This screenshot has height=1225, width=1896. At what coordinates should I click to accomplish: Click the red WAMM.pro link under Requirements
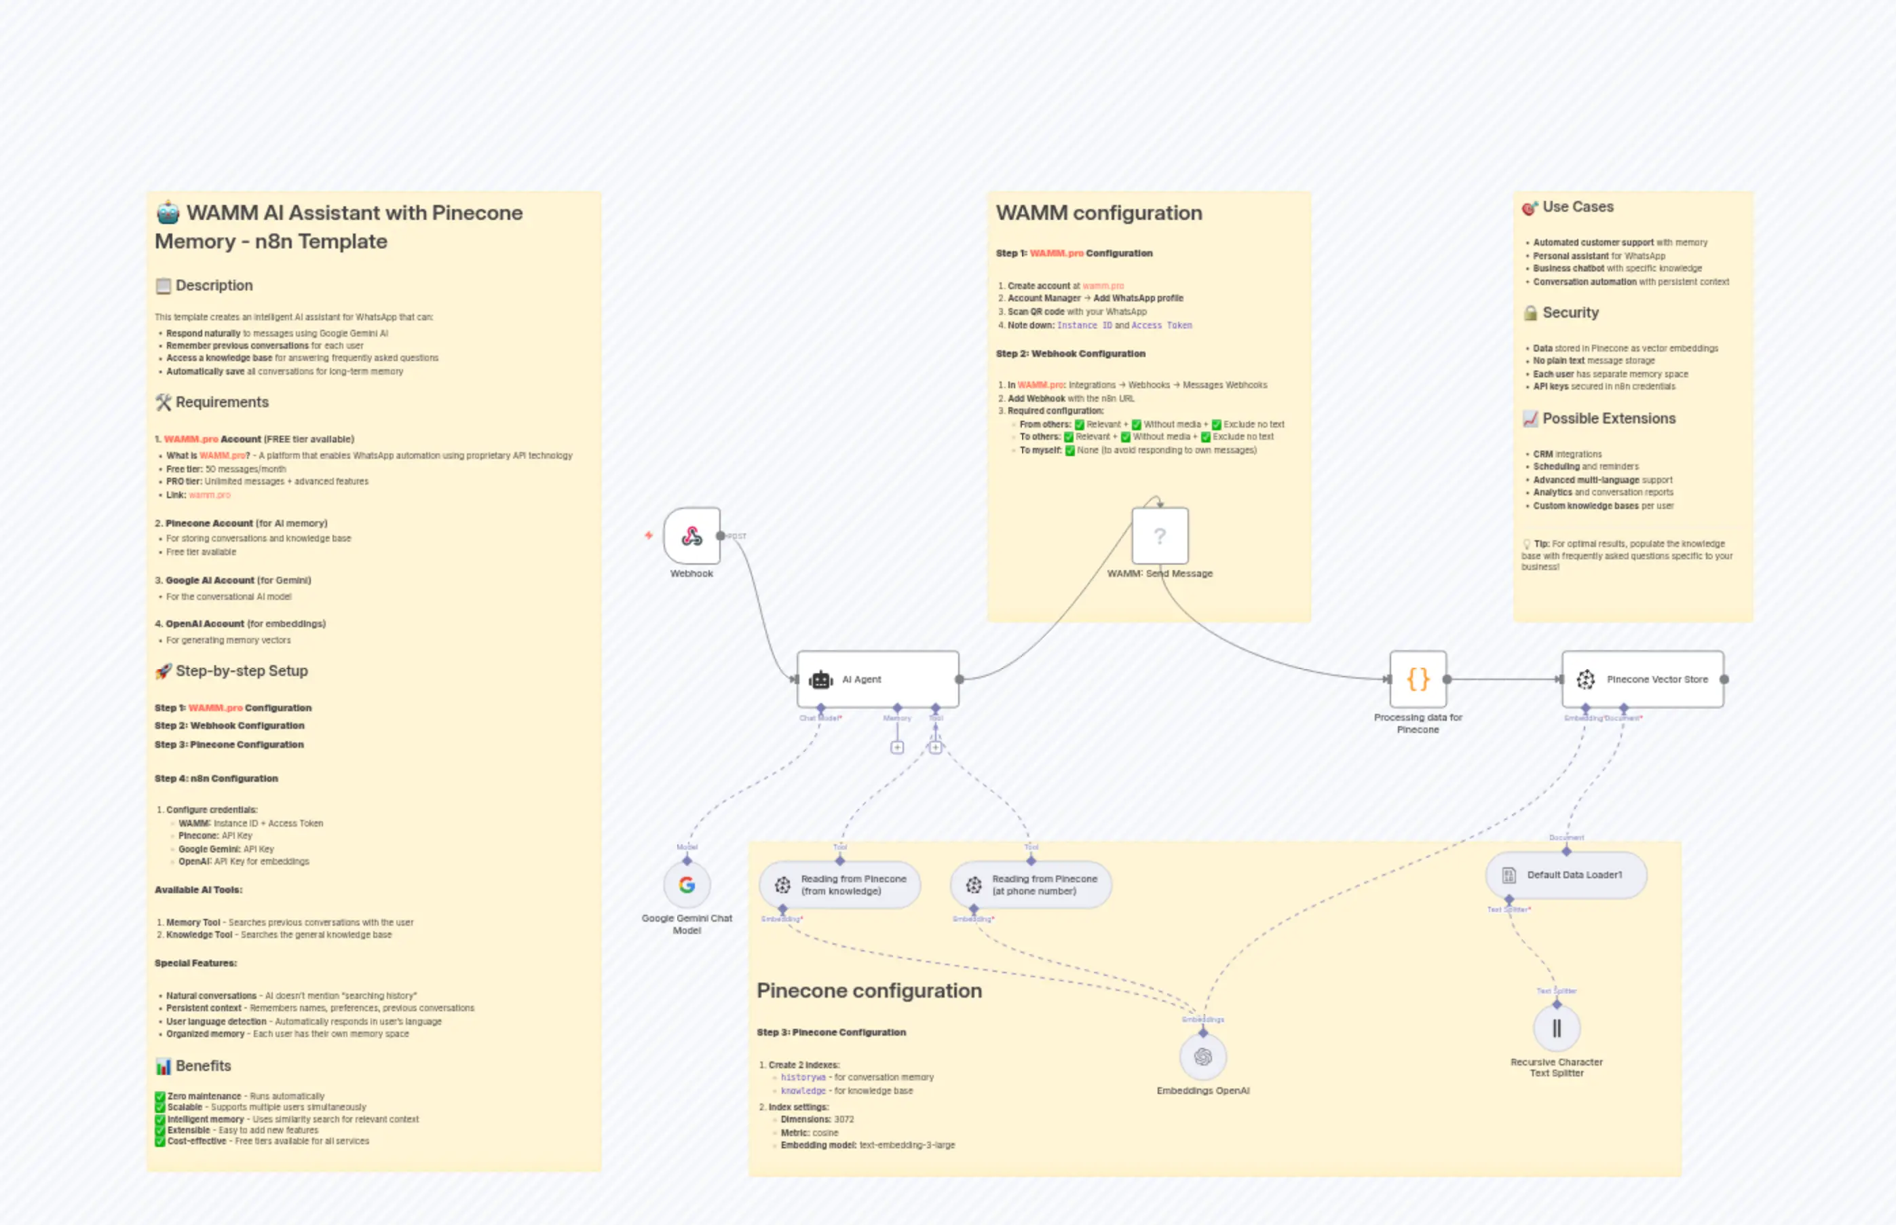(x=191, y=439)
